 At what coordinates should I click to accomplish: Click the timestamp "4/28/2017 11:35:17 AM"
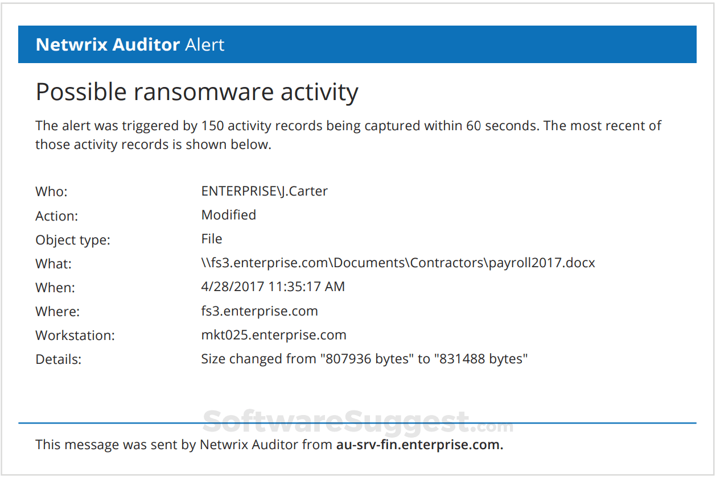coord(273,287)
